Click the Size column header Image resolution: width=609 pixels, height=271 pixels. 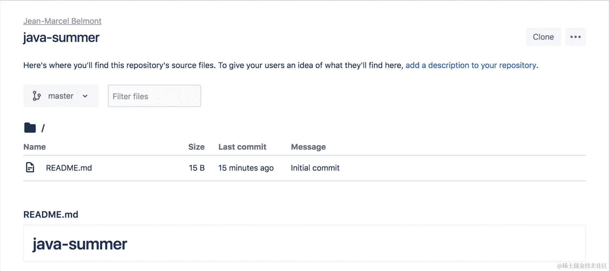click(196, 147)
